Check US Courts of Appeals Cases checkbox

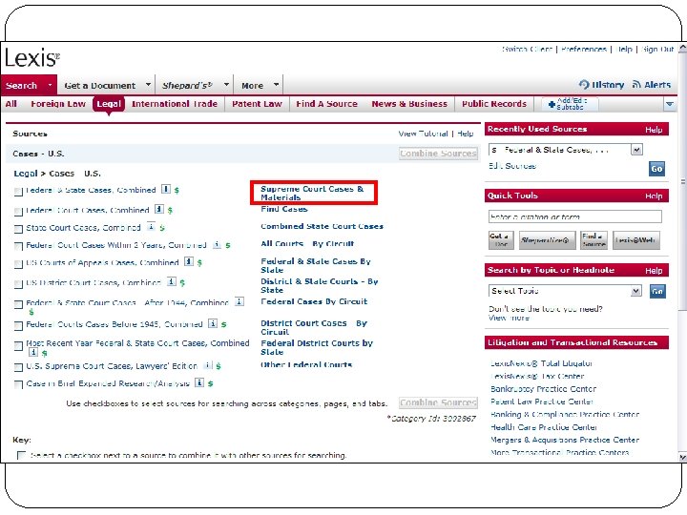click(x=18, y=264)
